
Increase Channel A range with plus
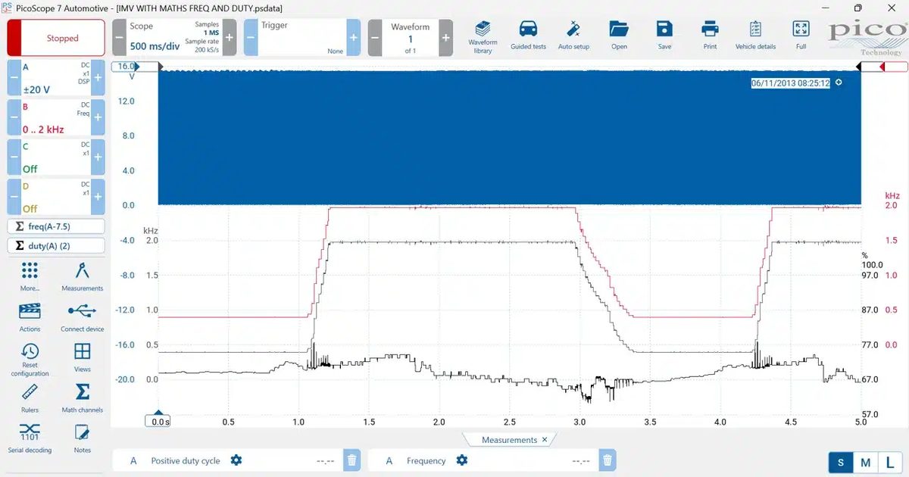98,78
